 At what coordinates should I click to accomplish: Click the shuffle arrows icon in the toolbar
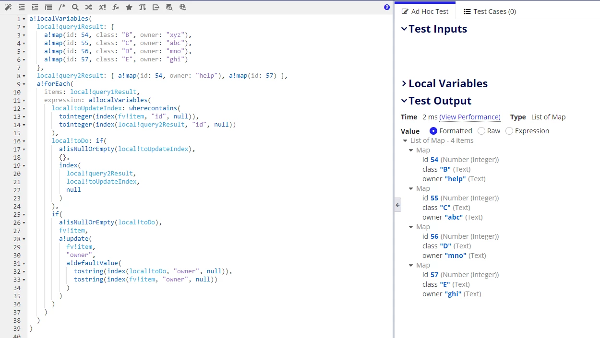tap(89, 7)
